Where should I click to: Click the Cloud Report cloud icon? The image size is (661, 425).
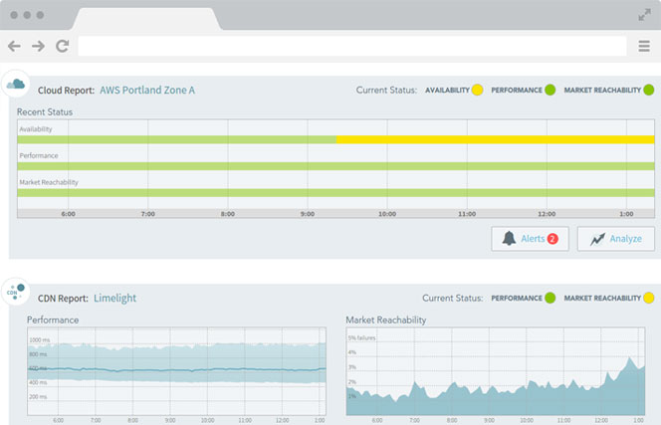(15, 85)
